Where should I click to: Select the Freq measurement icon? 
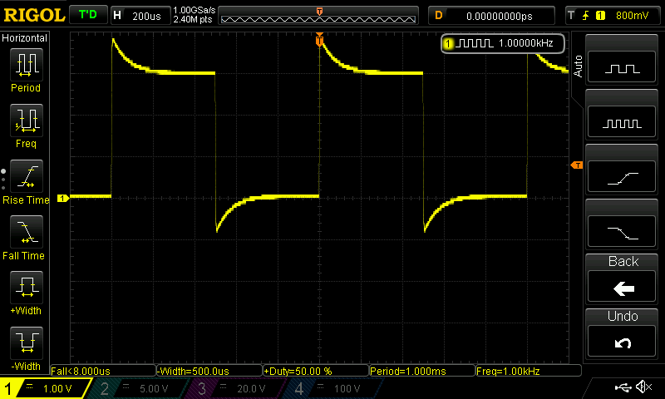(26, 125)
